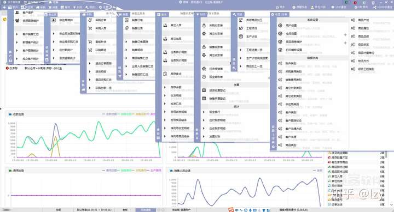The width and height of the screenshot is (394, 212).
Task: Open 进项收票登记 invoice registration
Action: pos(217,90)
